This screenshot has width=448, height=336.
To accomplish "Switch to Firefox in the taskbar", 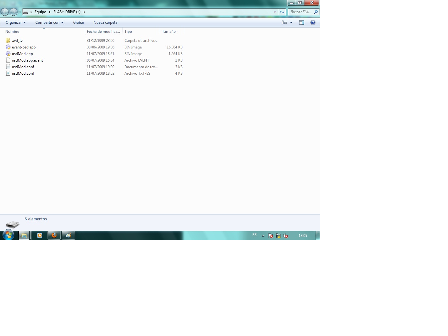I will [x=54, y=235].
